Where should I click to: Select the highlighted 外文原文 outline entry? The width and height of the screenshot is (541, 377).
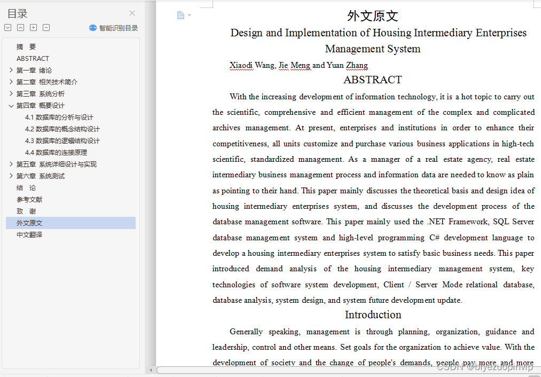pyautogui.click(x=70, y=223)
